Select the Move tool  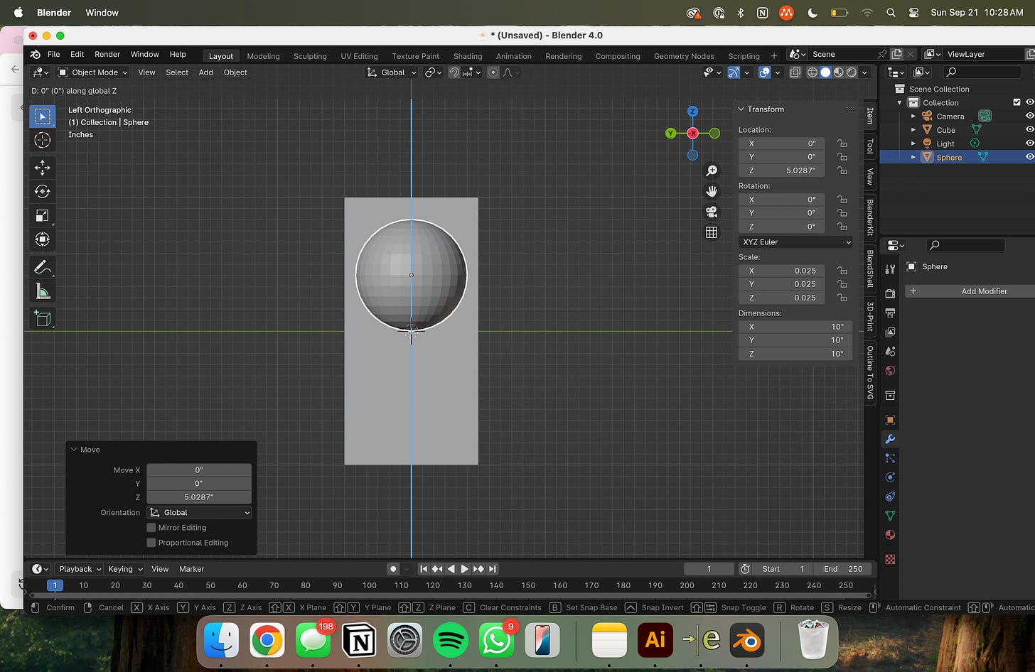click(42, 168)
